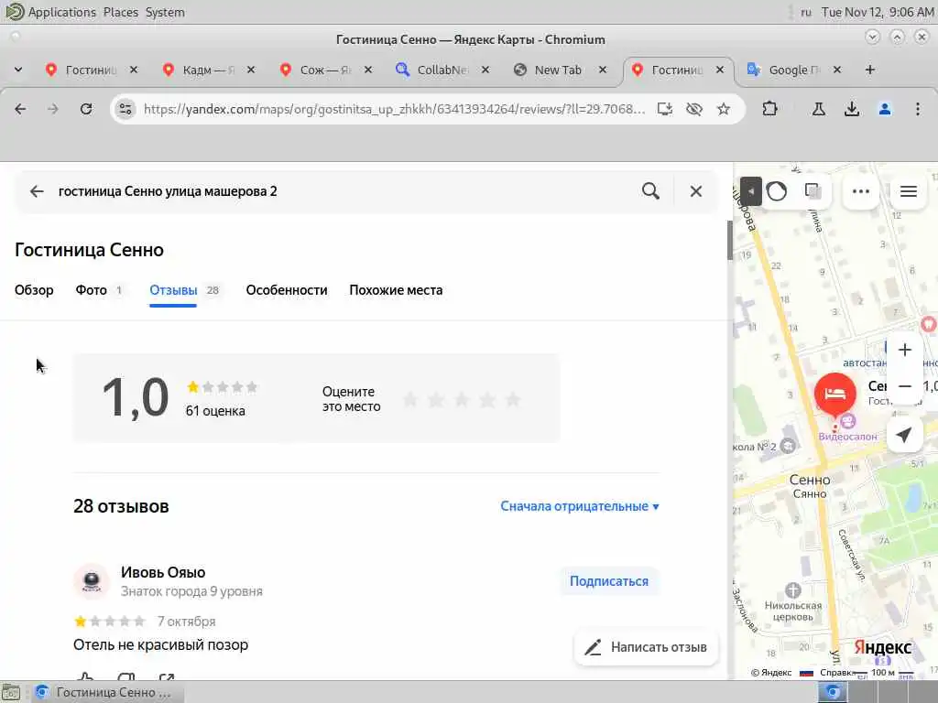Open the Chromium profile icon
Viewport: 938px width, 703px height.
[x=885, y=109]
